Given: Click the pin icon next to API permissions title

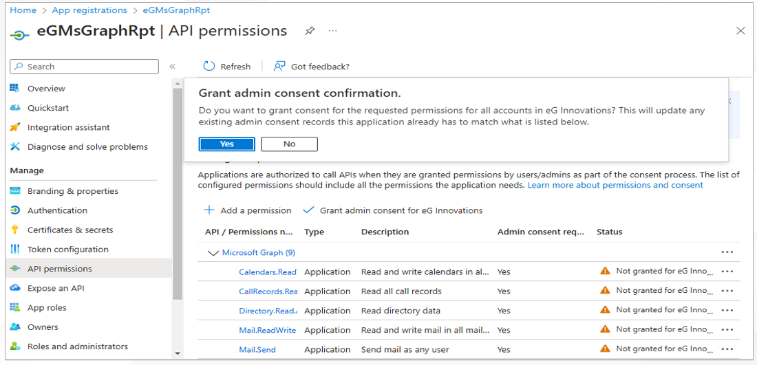Looking at the screenshot, I should [x=310, y=31].
